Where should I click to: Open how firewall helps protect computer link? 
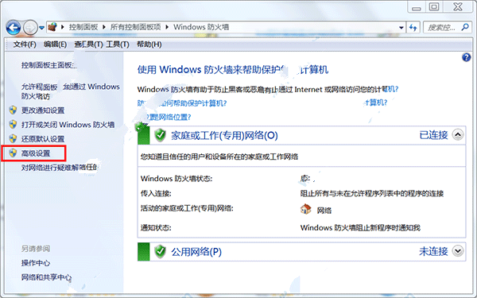[182, 103]
